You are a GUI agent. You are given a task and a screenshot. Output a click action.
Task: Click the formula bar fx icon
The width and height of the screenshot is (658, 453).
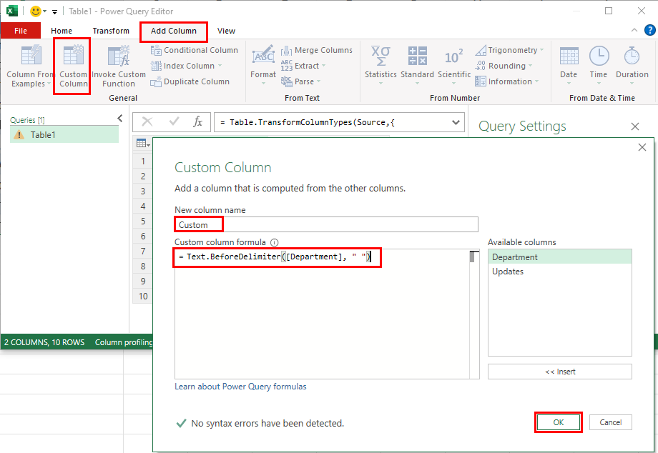[197, 122]
